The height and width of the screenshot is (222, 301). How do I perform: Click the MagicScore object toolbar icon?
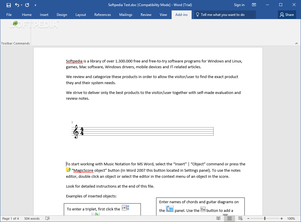click(15, 23)
